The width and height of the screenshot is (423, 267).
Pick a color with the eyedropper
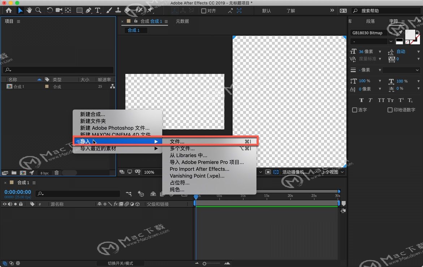pyautogui.click(x=399, y=34)
